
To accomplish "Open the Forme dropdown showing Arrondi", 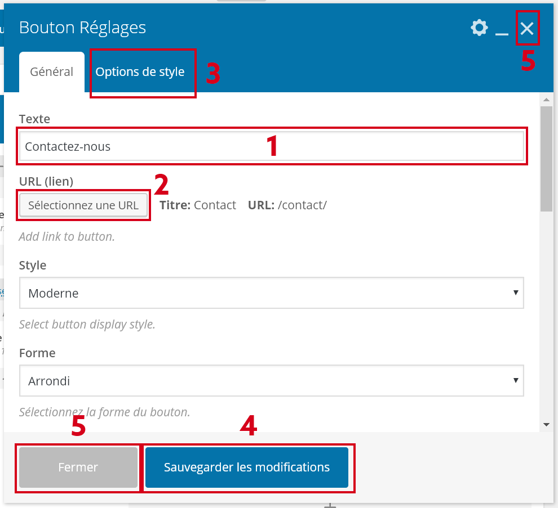I will (x=271, y=381).
